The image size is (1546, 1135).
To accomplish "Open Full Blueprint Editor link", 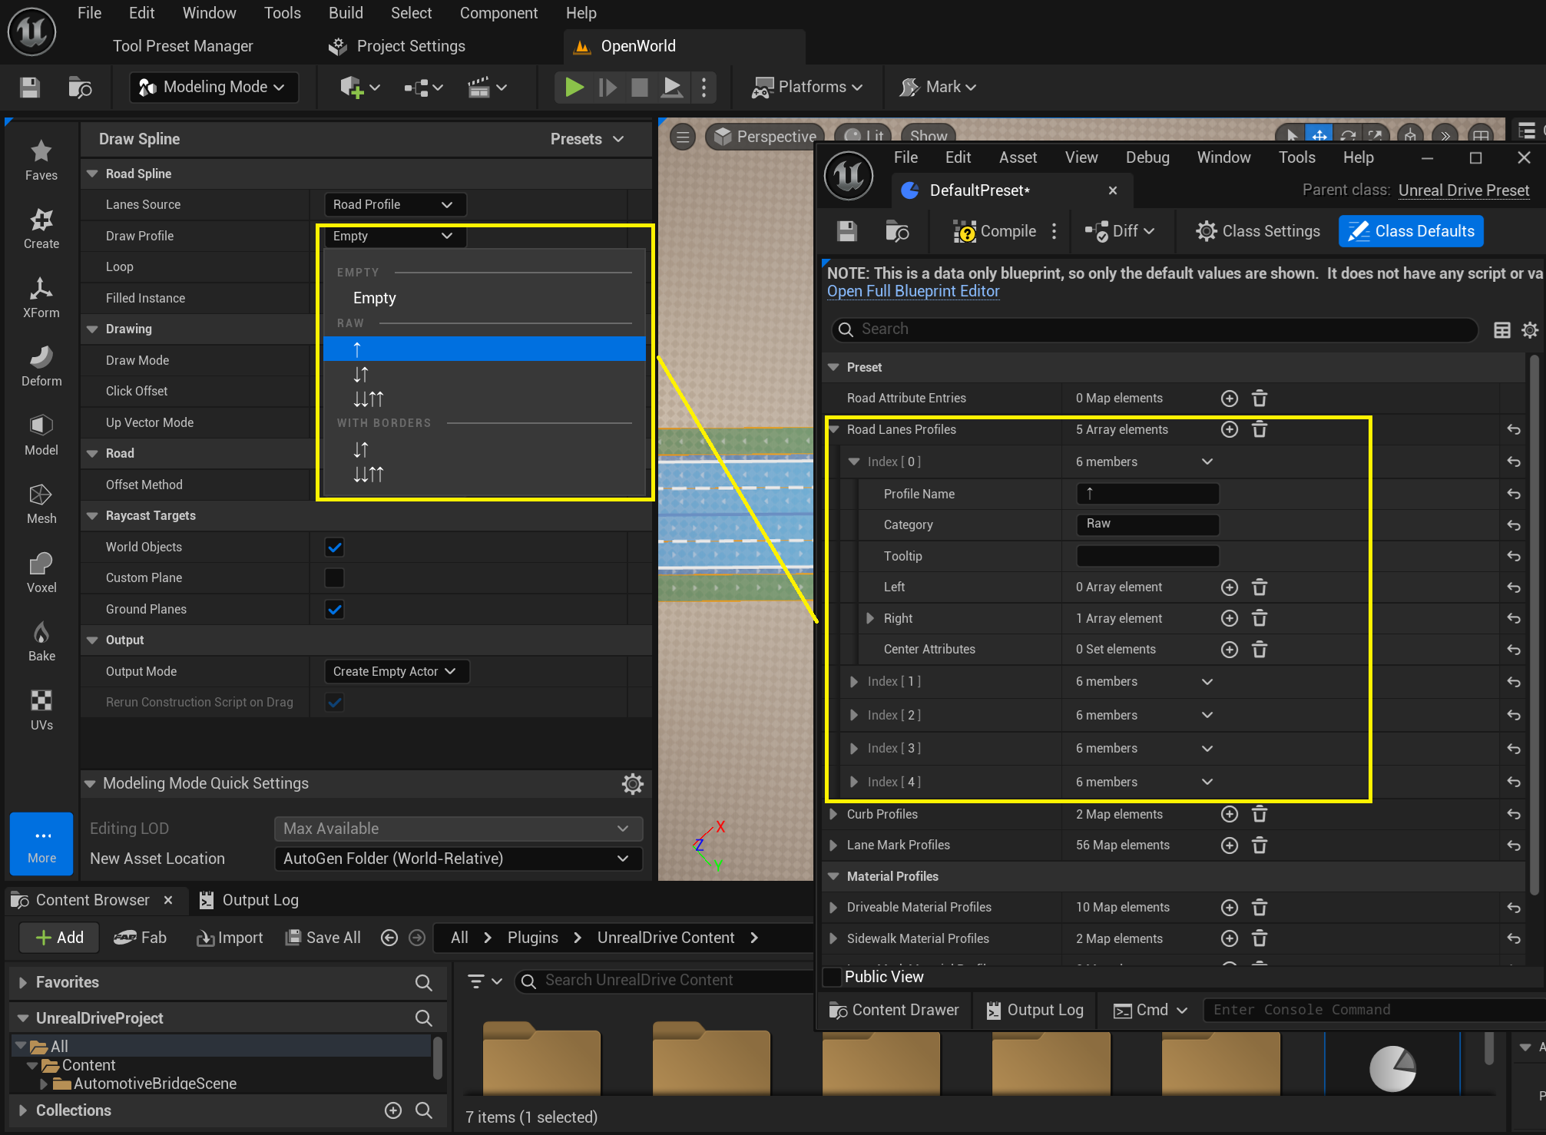I will click(913, 292).
